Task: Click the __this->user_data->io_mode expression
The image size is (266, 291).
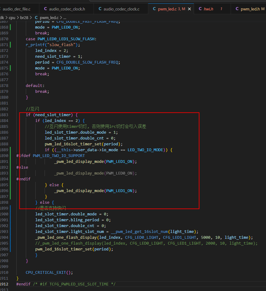Action: click(x=87, y=150)
